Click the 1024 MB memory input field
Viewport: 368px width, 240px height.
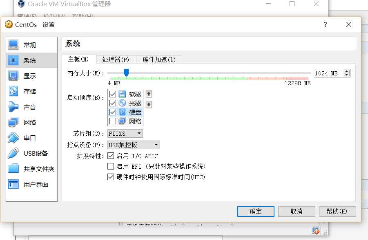click(329, 73)
